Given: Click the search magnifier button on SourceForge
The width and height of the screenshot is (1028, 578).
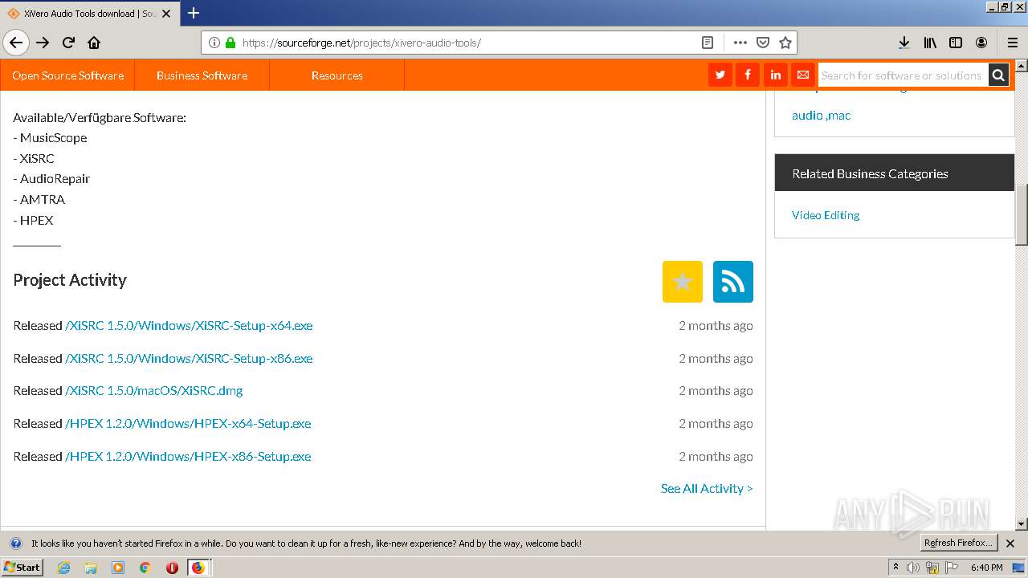Looking at the screenshot, I should pos(998,75).
